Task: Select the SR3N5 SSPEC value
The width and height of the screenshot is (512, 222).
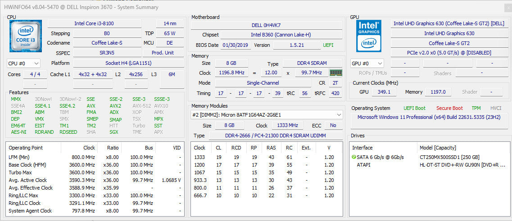Action: (x=107, y=53)
